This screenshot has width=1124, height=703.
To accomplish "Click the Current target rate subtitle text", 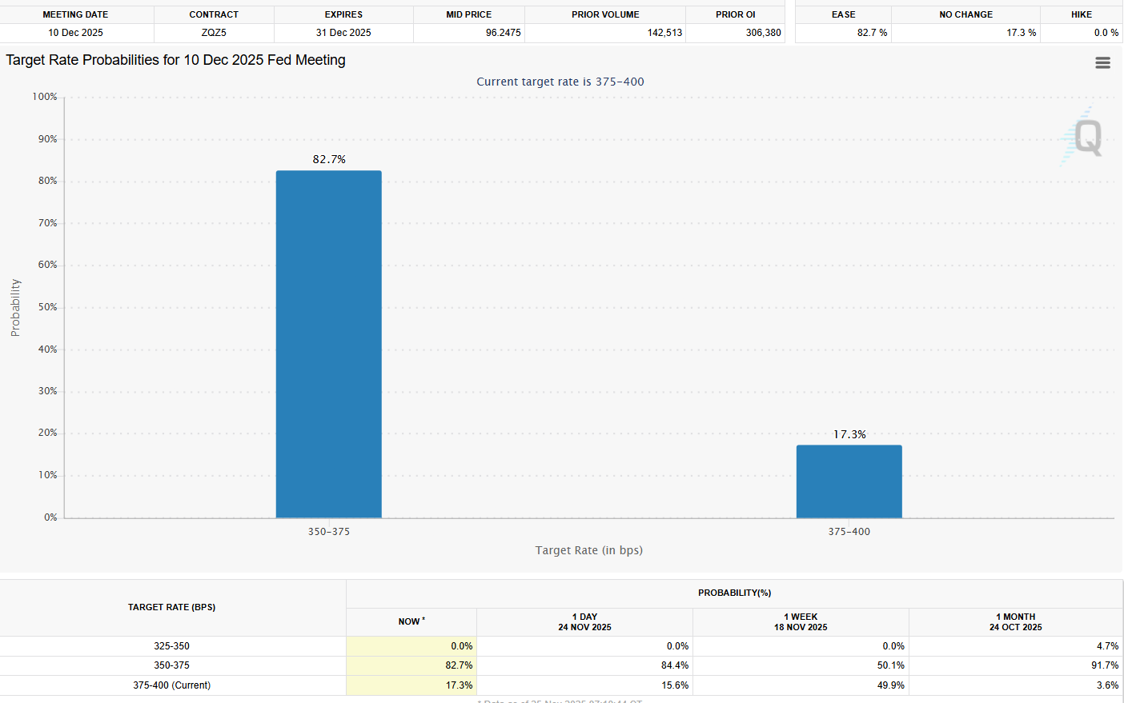I will tap(560, 82).
